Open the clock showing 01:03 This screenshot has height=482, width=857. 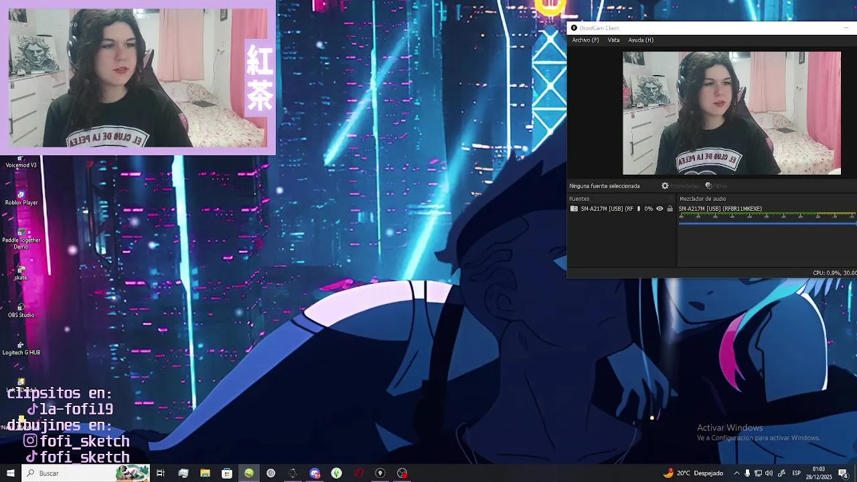[x=818, y=473]
